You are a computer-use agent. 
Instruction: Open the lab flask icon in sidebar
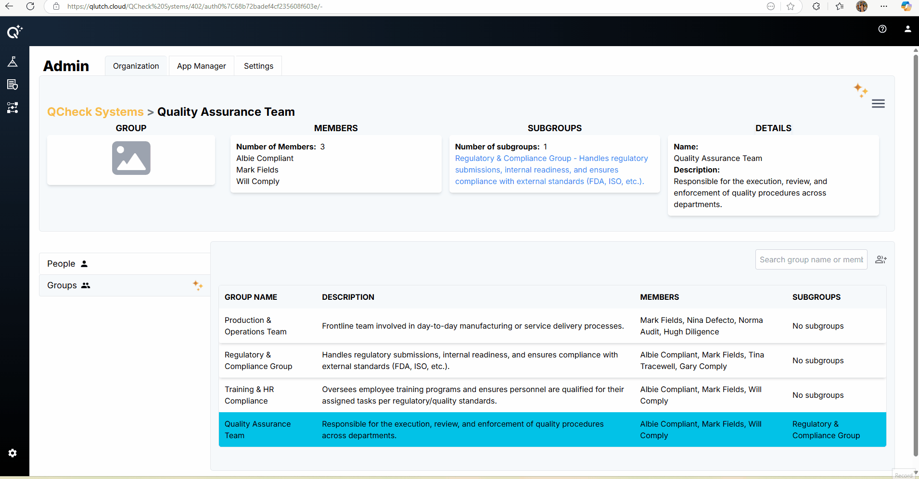point(13,61)
